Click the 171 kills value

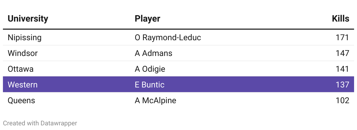click(x=343, y=38)
